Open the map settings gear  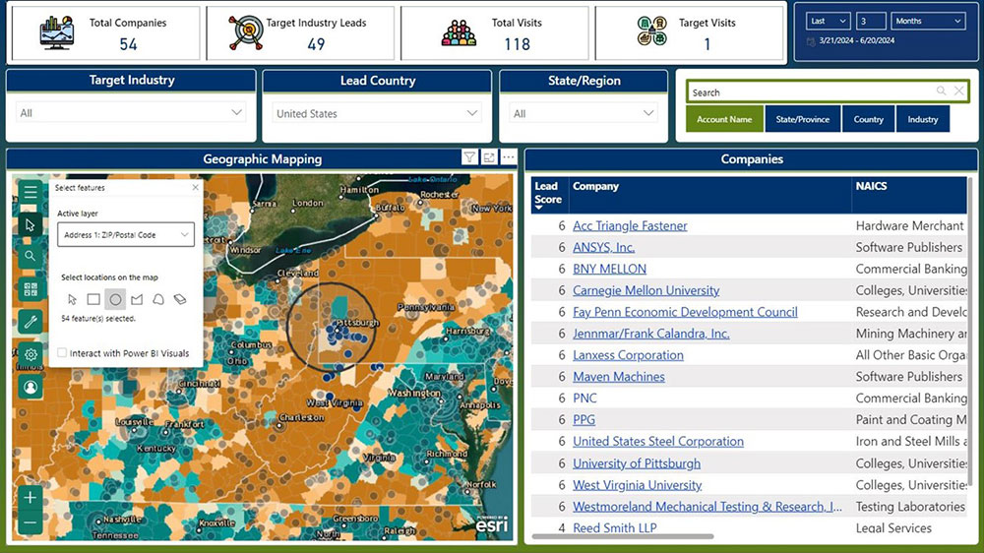31,354
